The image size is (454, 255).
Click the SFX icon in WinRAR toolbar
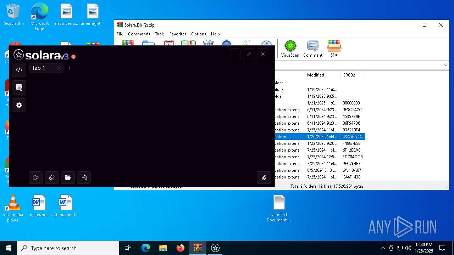334,49
